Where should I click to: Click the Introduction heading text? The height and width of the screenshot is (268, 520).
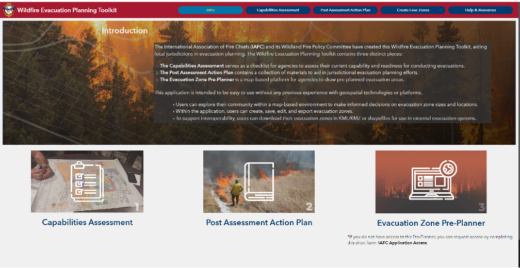(x=125, y=31)
